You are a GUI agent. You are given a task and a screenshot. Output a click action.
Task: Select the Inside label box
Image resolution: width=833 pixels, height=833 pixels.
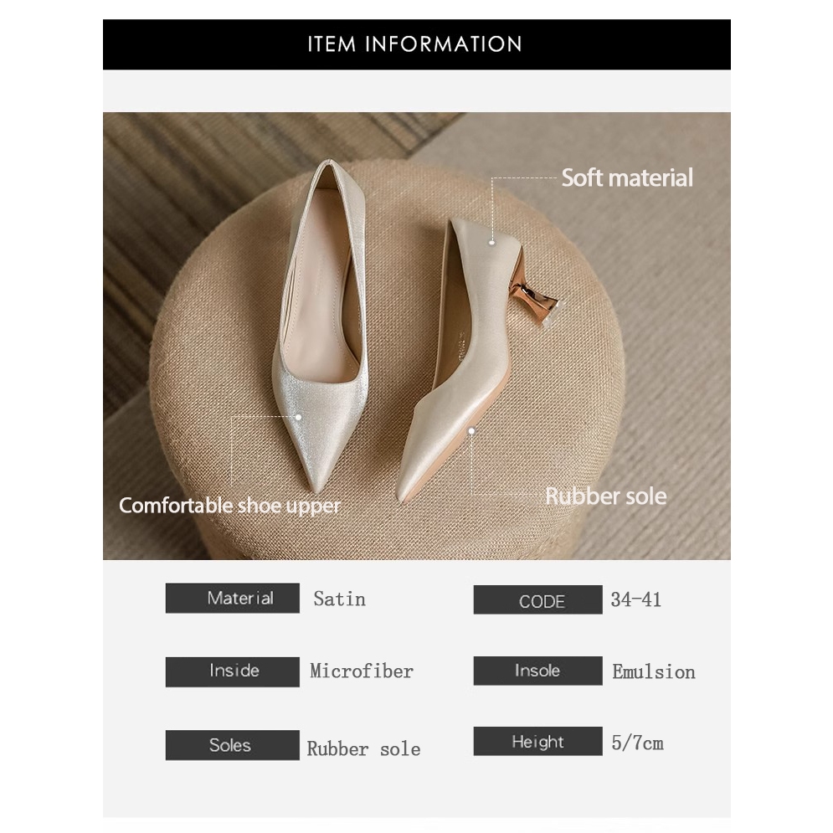[232, 671]
